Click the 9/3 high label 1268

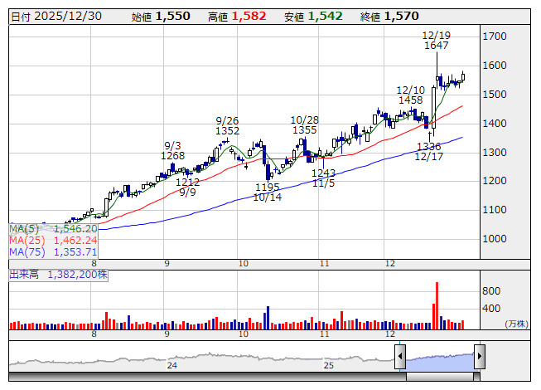pyautogui.click(x=173, y=155)
